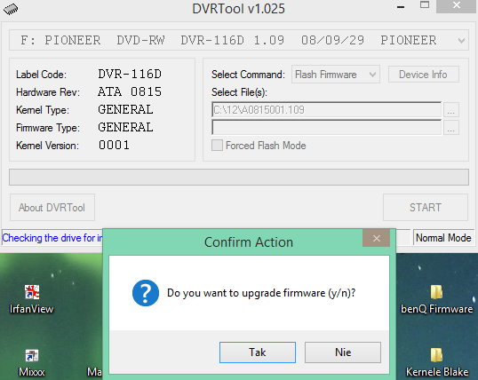Click the empty second file path field
This screenshot has height=380, width=478.
[326, 128]
